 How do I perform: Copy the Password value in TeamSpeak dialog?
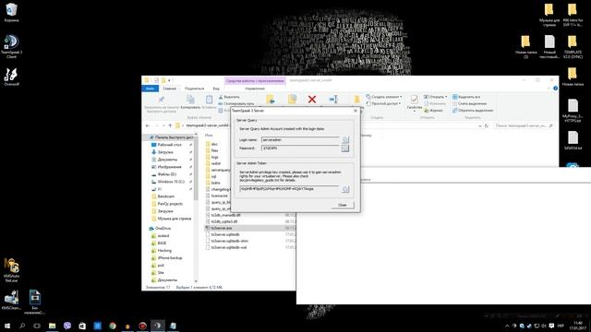coord(345,148)
